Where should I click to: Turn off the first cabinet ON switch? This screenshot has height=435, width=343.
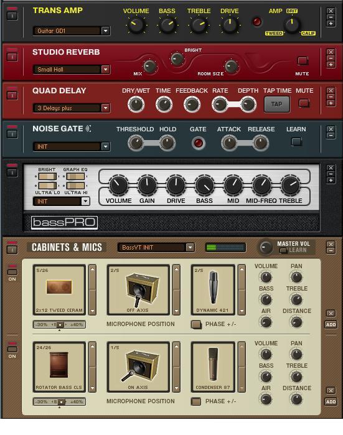pos(12,272)
